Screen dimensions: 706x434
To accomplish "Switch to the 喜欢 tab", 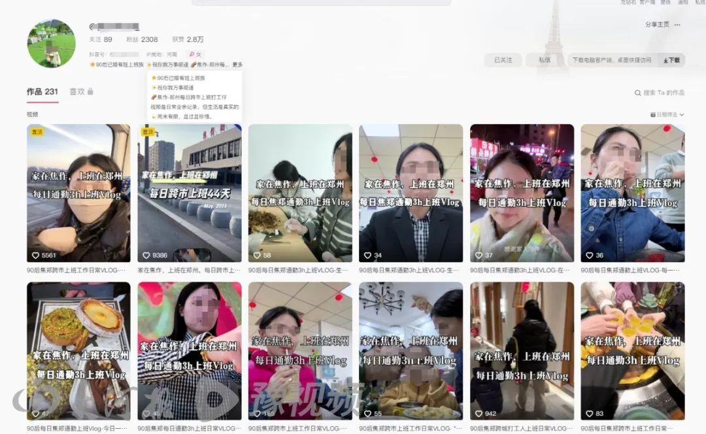I will coord(77,92).
